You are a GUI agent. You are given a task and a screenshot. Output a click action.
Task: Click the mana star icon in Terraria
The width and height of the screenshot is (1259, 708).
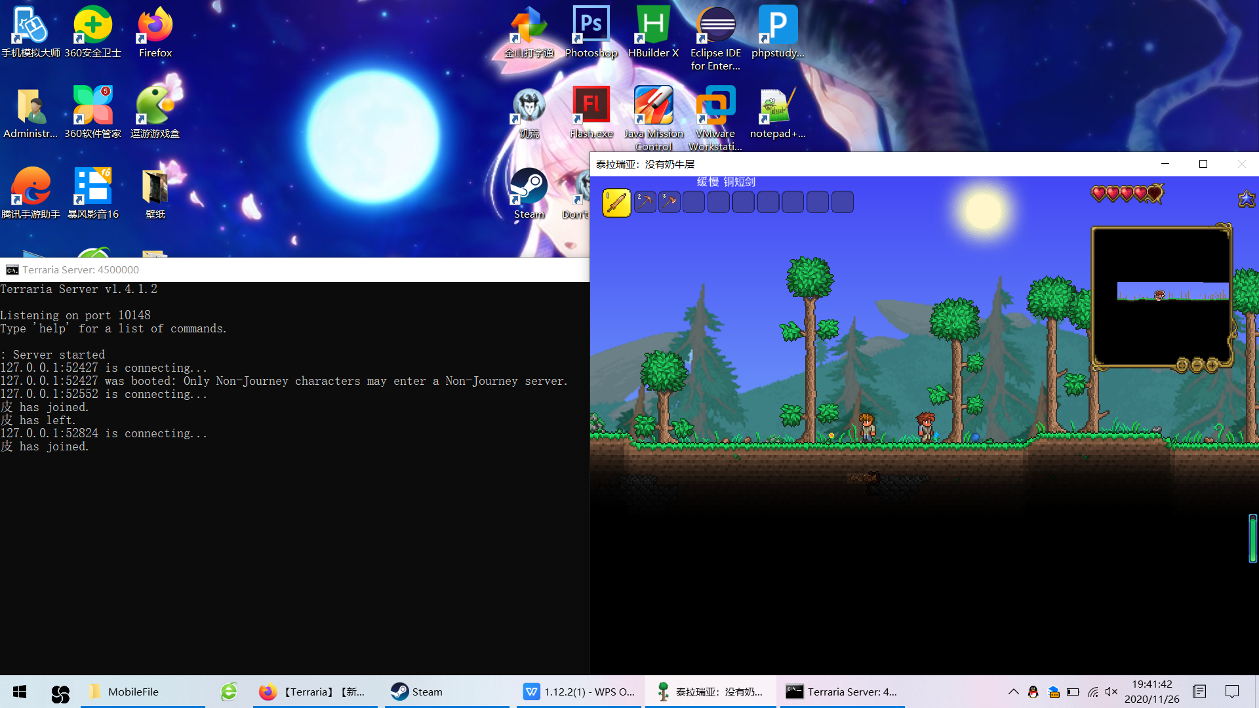tap(1247, 199)
